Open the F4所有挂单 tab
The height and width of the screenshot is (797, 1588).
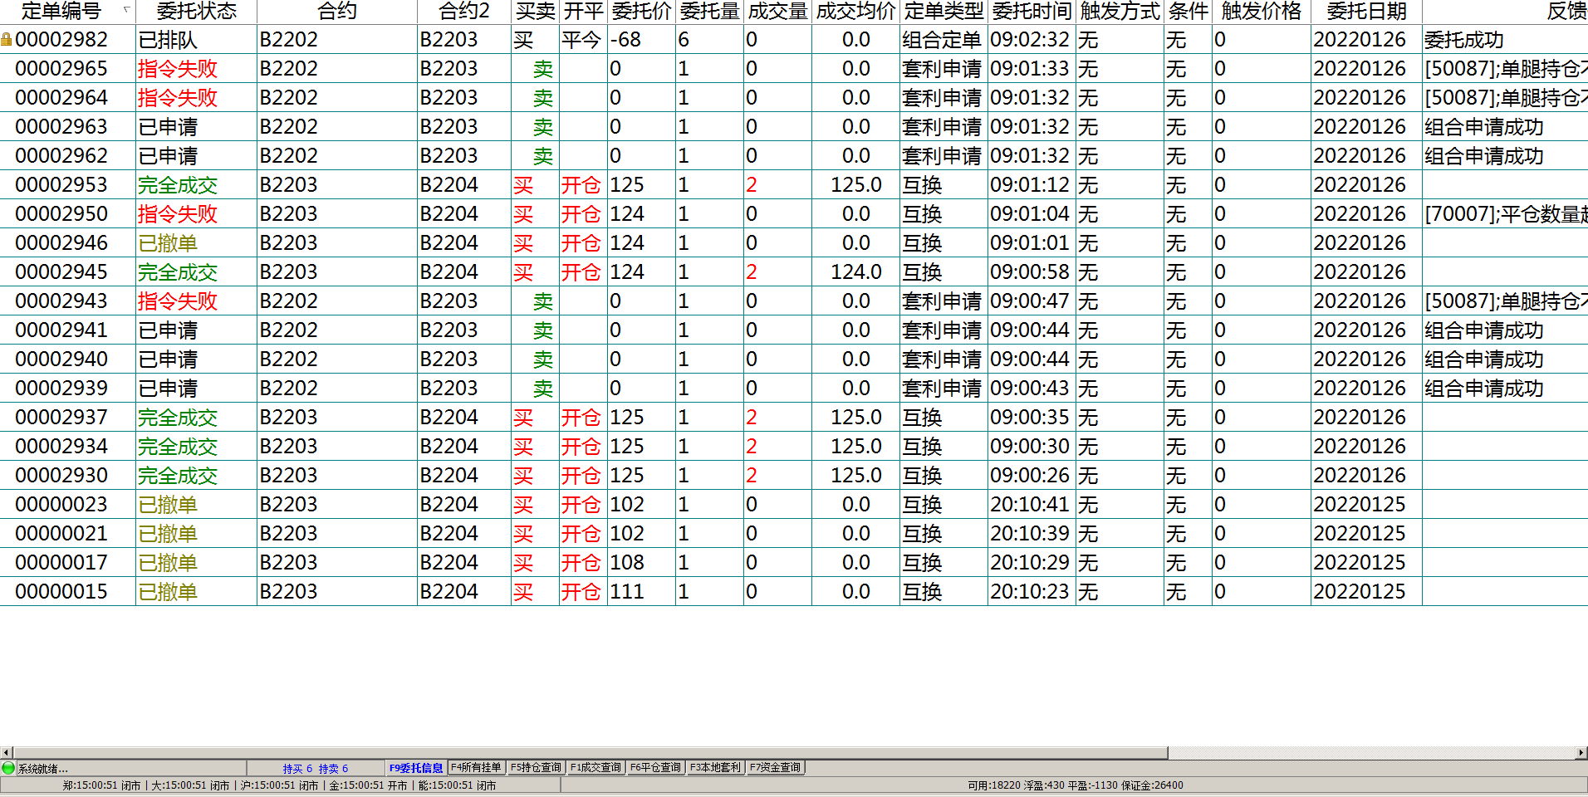pos(476,768)
